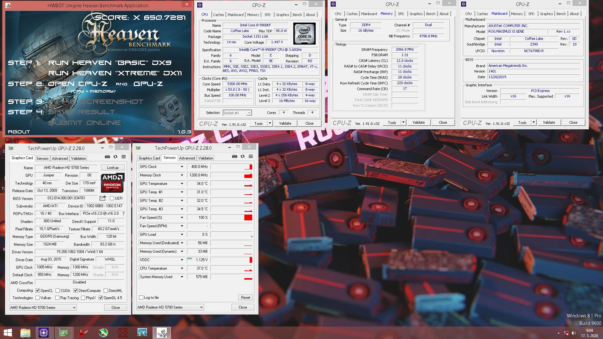Viewport: 603px width, 339px height.
Task: Expand the GPU Load sensor dropdown
Action: [182, 234]
